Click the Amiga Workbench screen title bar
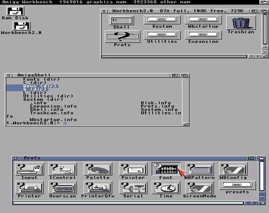 click(x=130, y=2)
